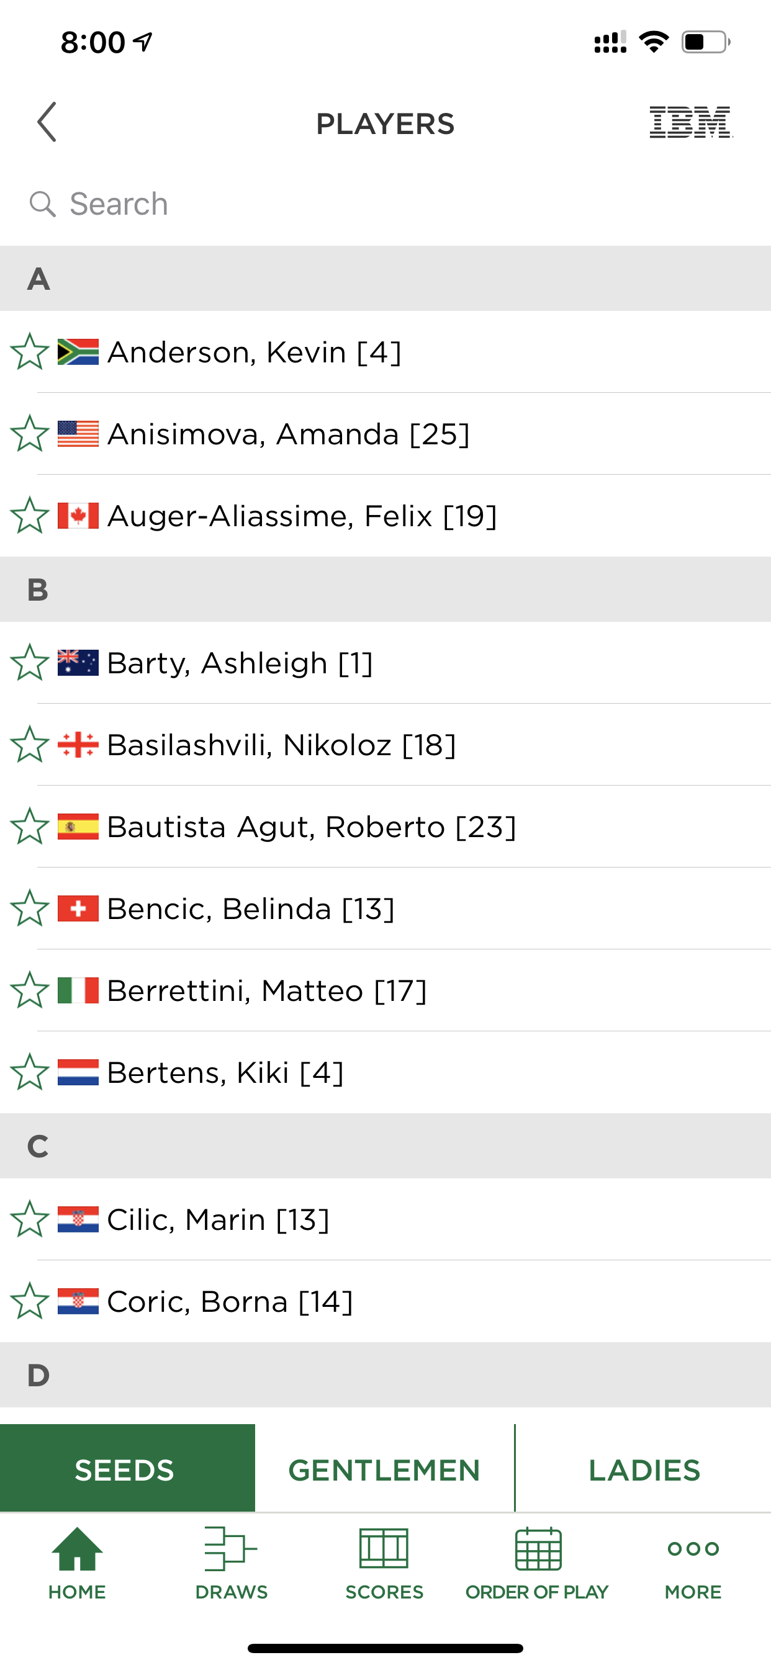Focus the player Search field
Image resolution: width=771 pixels, height=1668 pixels.
(x=385, y=204)
